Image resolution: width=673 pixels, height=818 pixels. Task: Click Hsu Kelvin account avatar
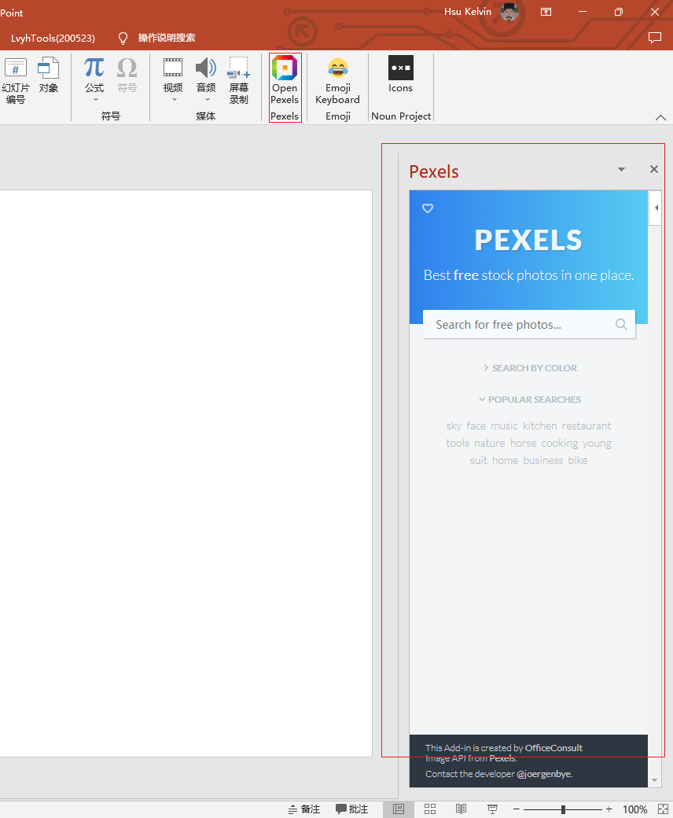509,12
